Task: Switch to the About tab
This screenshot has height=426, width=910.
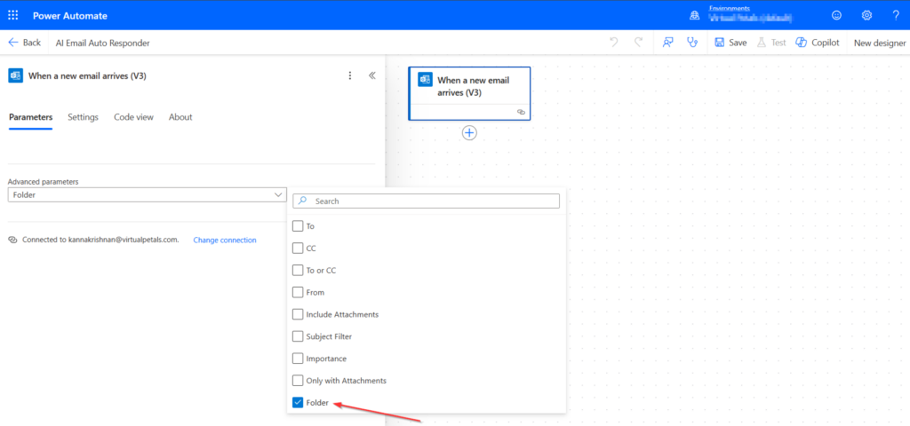Action: 180,117
